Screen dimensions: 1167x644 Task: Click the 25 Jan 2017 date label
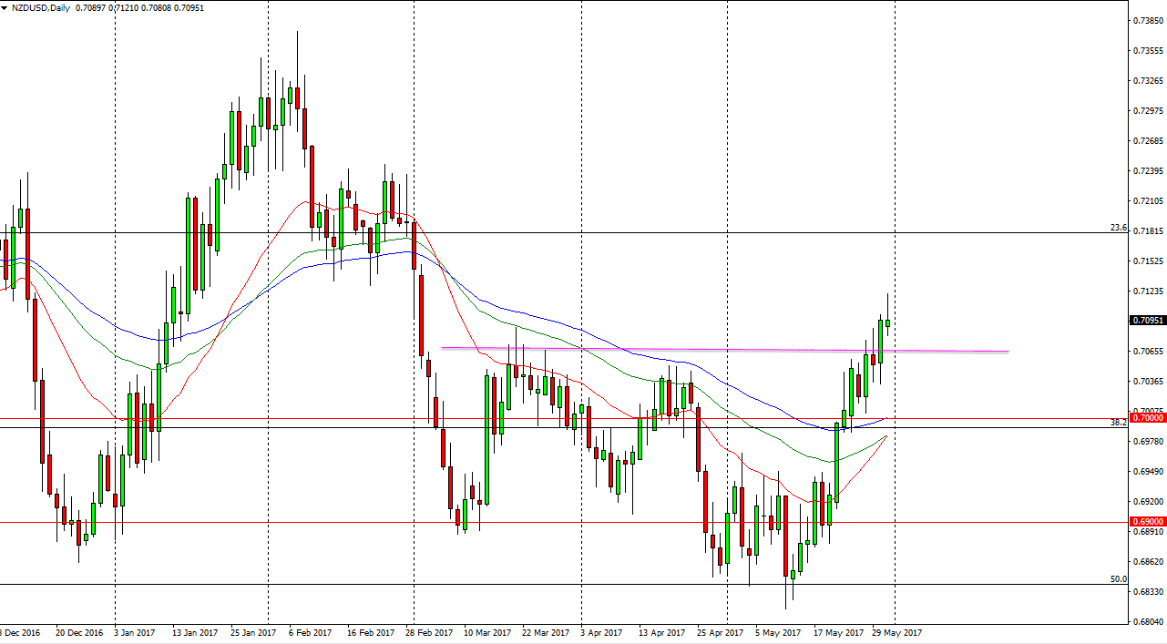(x=253, y=632)
